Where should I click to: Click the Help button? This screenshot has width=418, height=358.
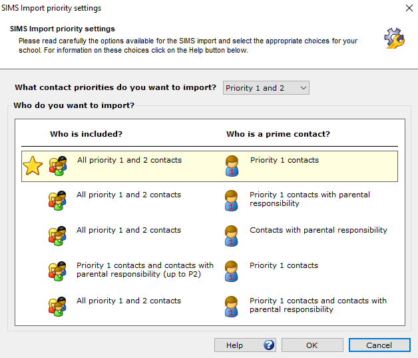245,345
